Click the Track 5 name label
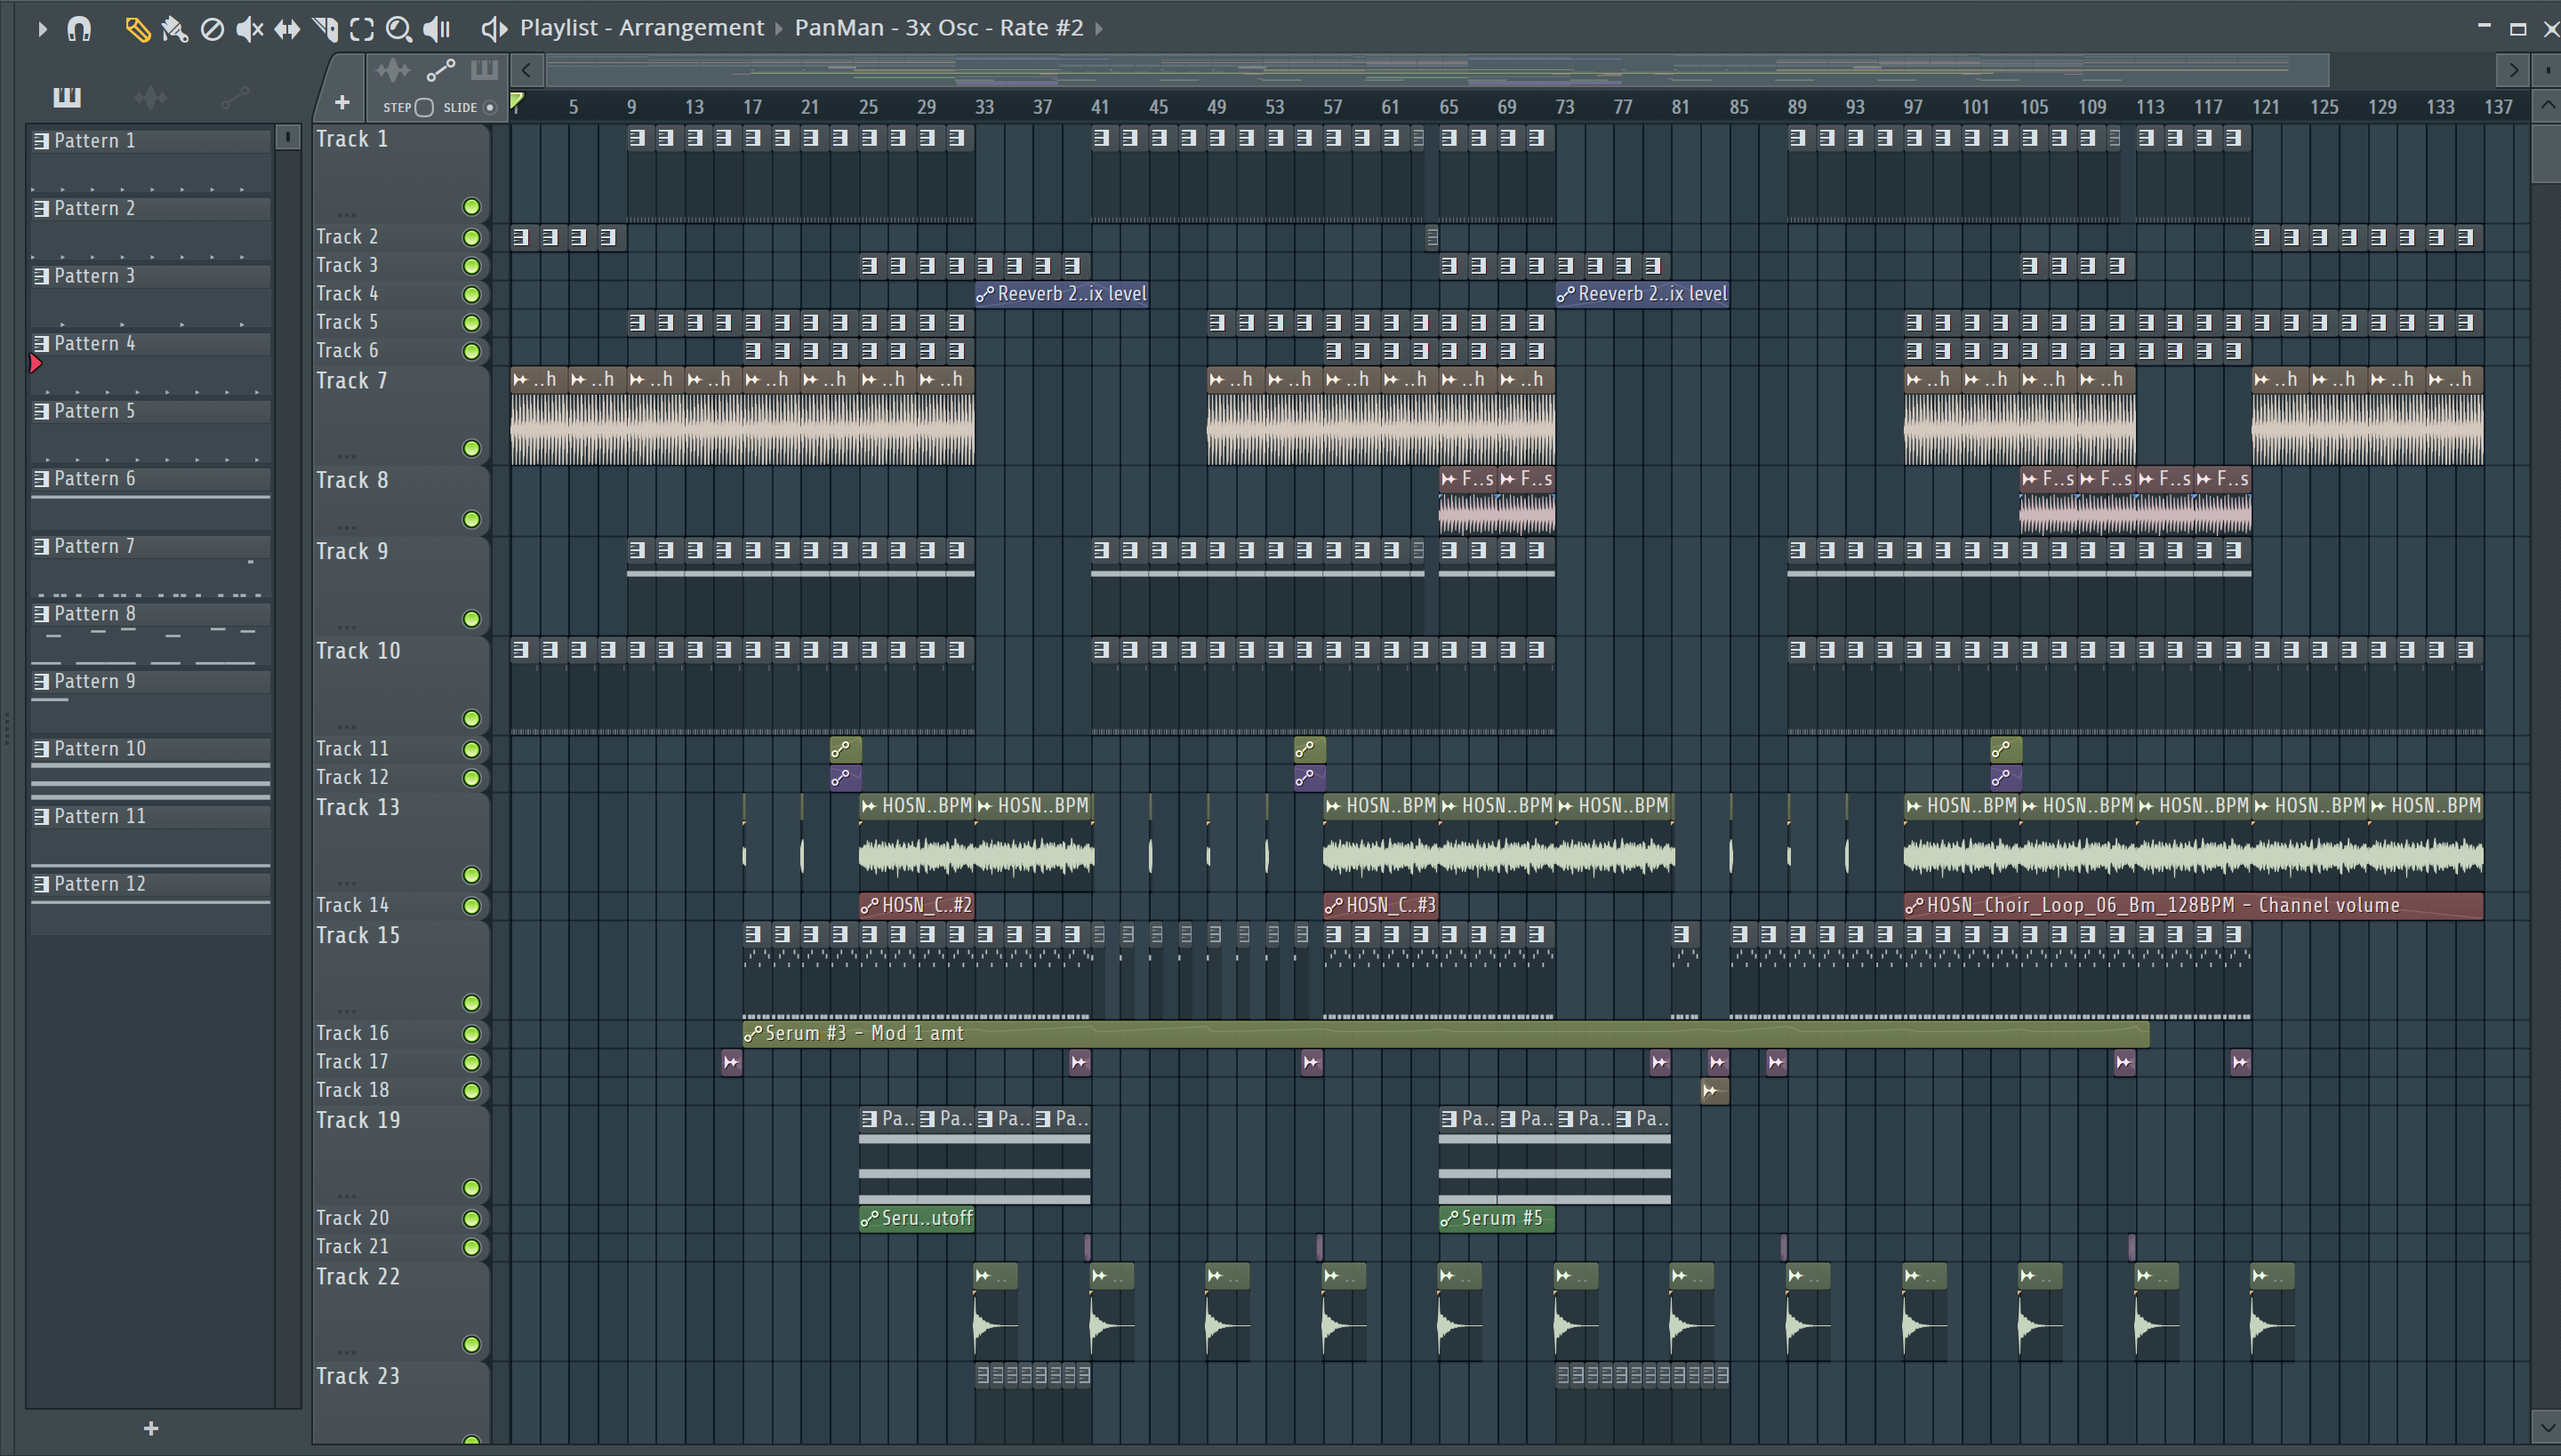The image size is (2561, 1456). [x=347, y=322]
